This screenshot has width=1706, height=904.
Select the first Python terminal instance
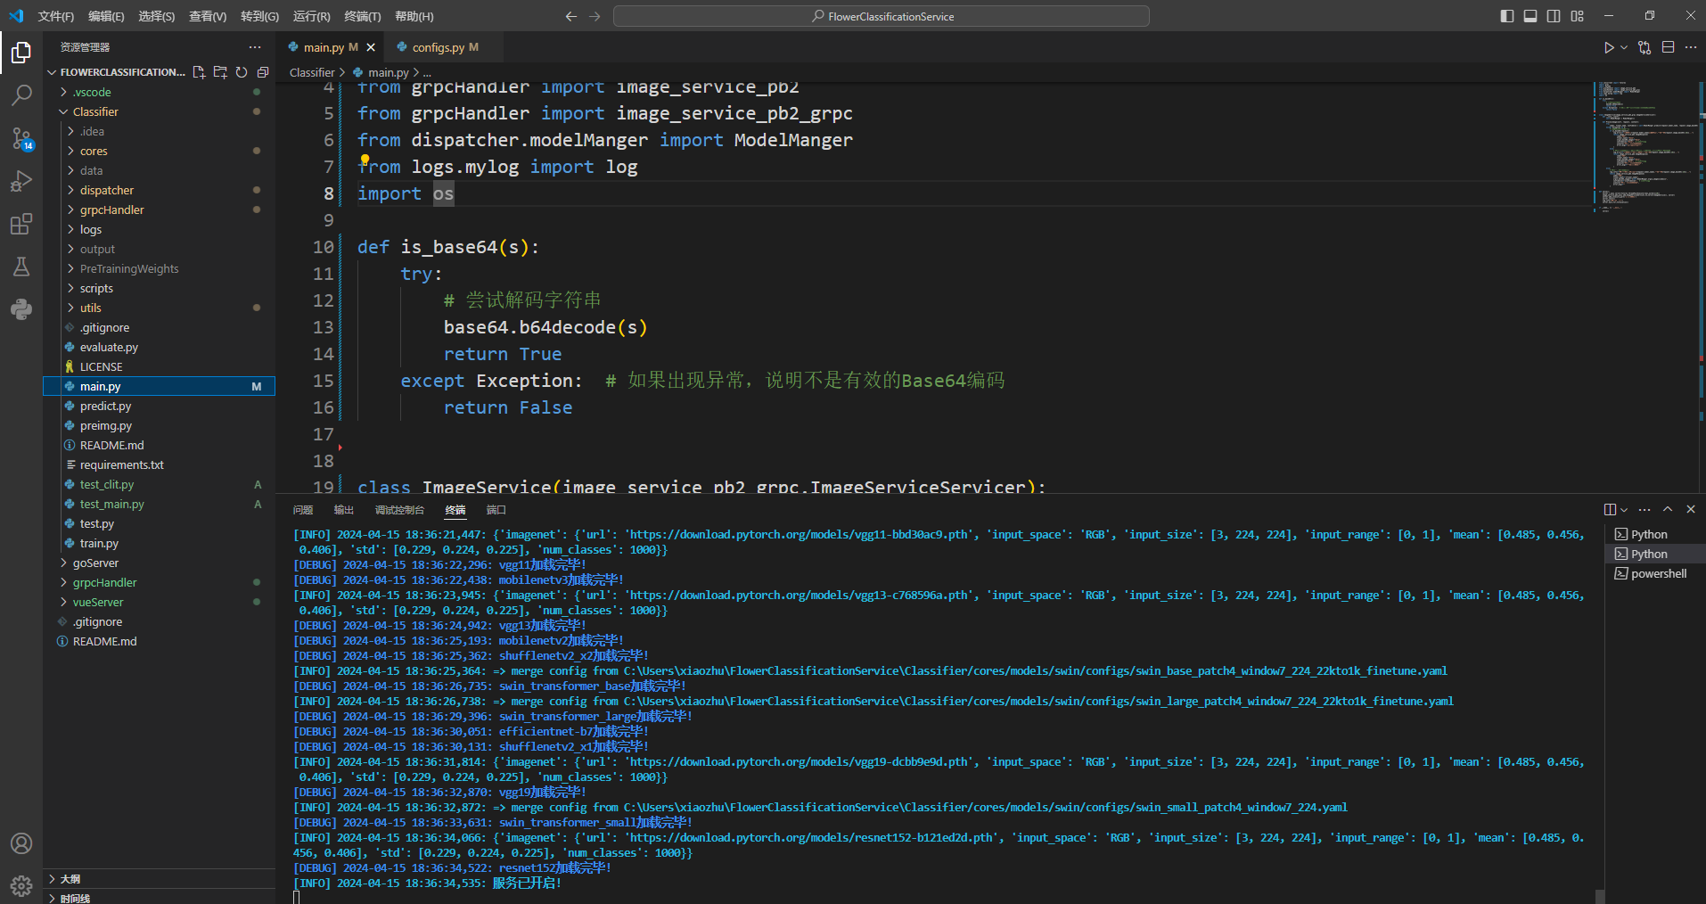coord(1654,534)
